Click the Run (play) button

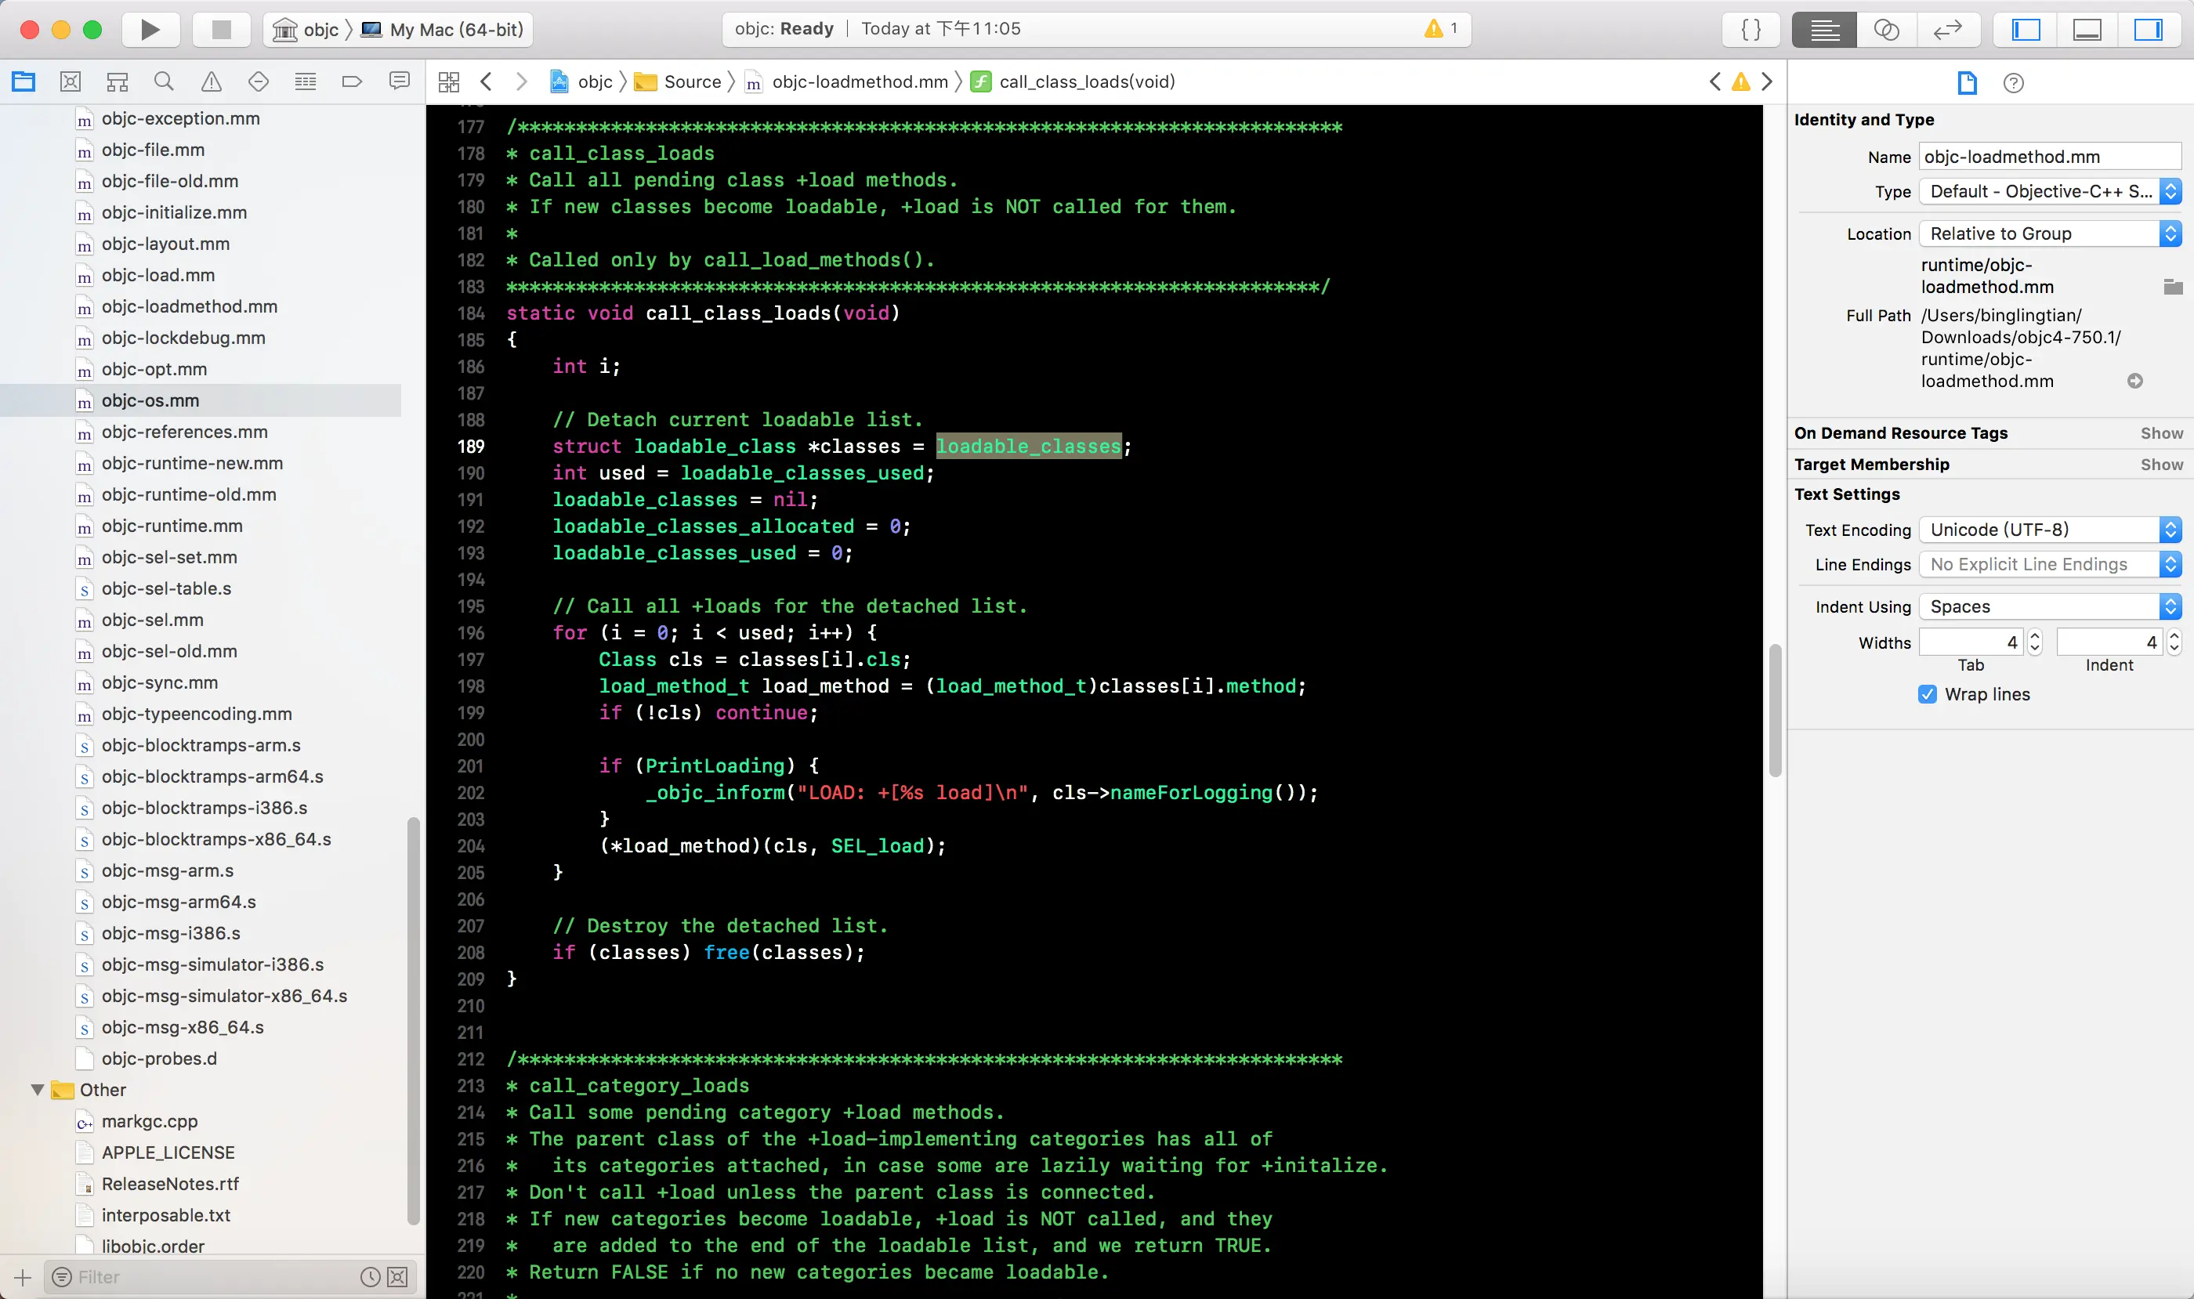click(x=150, y=30)
